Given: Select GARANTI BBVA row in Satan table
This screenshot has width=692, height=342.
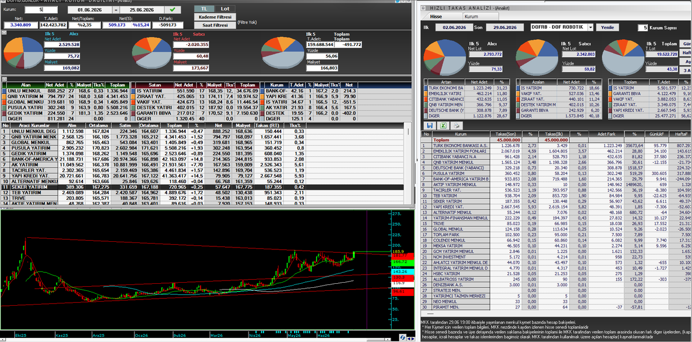Looking at the screenshot, I should coord(194,113).
